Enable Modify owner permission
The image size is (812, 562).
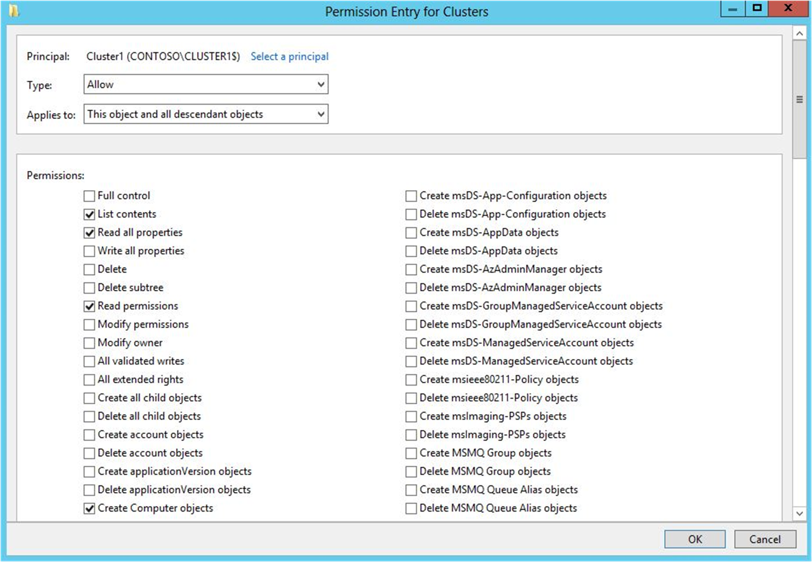tap(89, 342)
